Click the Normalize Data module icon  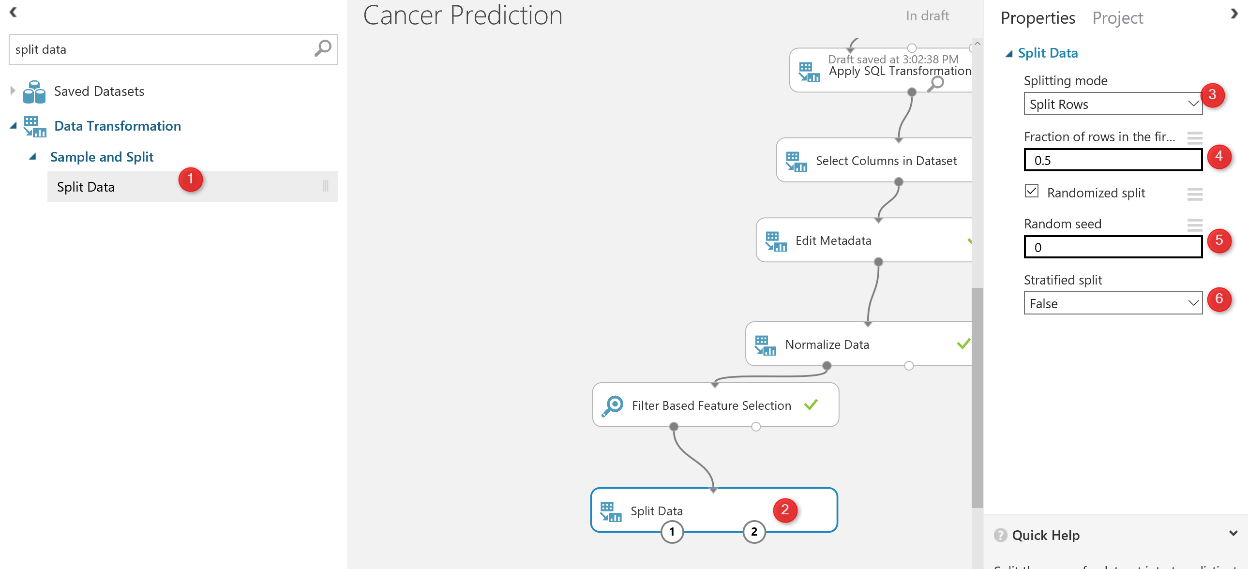[765, 345]
